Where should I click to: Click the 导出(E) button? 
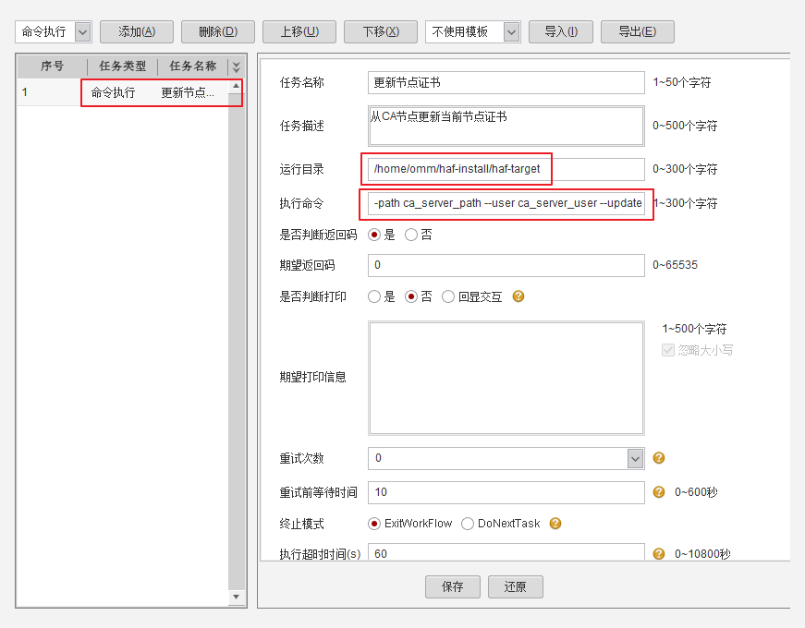637,31
